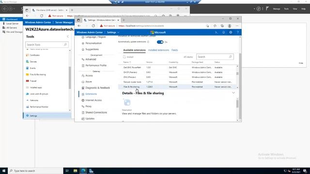Screen dimensions: 310x174
Task: Collapse the Details - Files & file sharing section
Action: tap(233, 93)
